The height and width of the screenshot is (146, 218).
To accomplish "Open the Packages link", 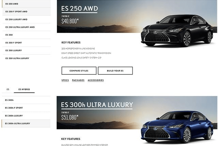I will point(78,80).
